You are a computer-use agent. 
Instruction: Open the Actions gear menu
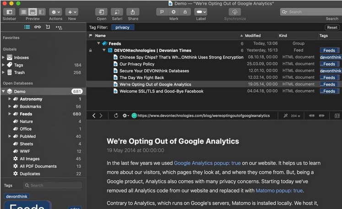point(55,12)
